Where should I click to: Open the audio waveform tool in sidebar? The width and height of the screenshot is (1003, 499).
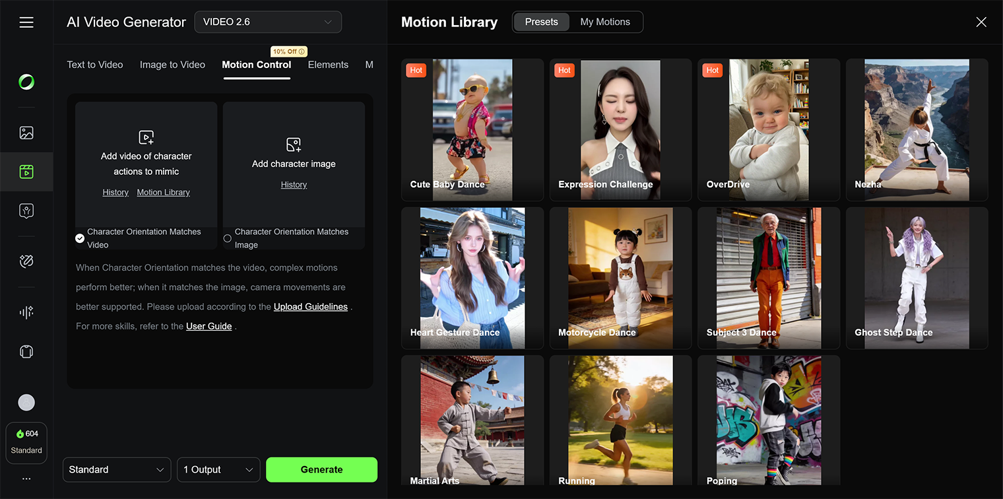(x=26, y=312)
